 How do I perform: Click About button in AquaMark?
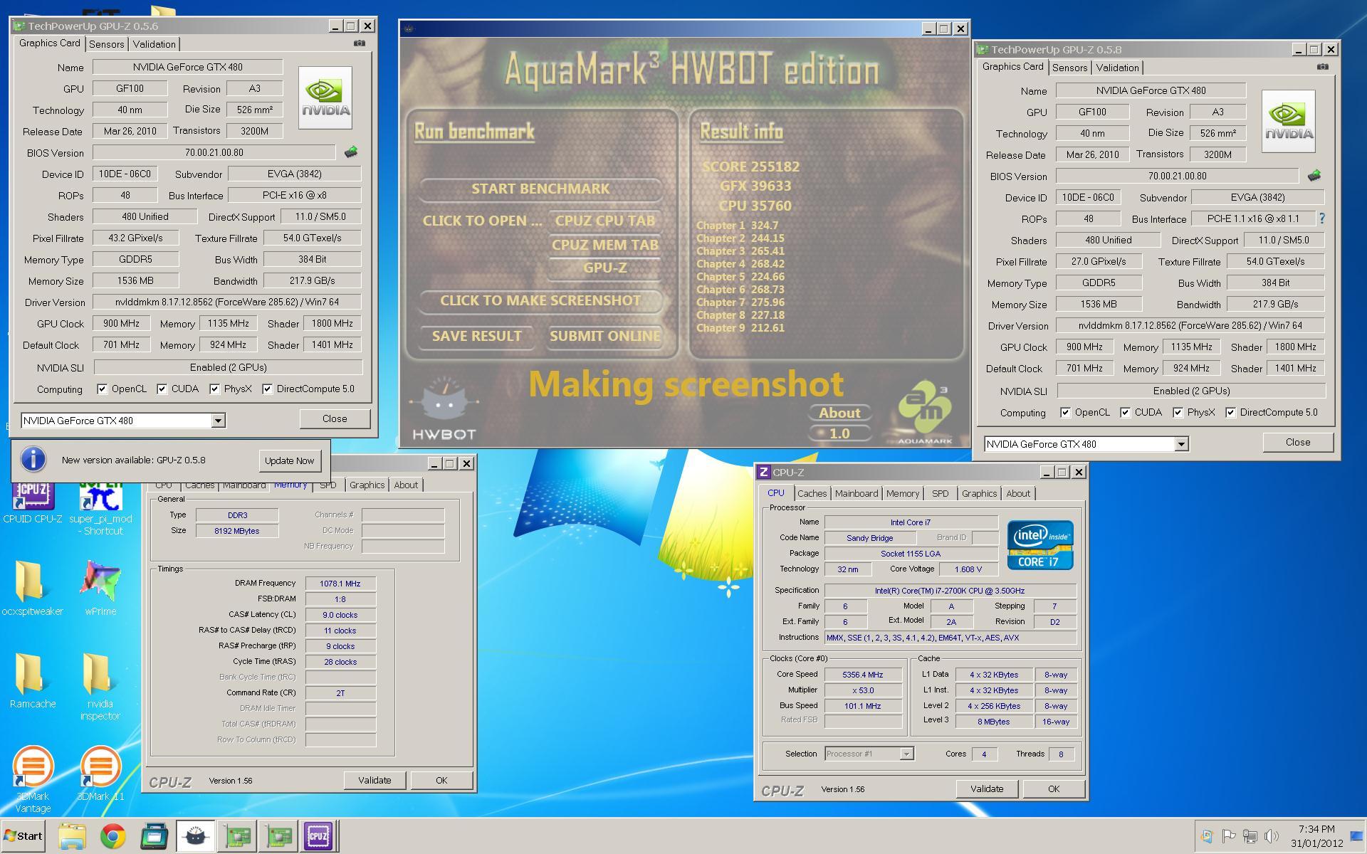pyautogui.click(x=839, y=413)
